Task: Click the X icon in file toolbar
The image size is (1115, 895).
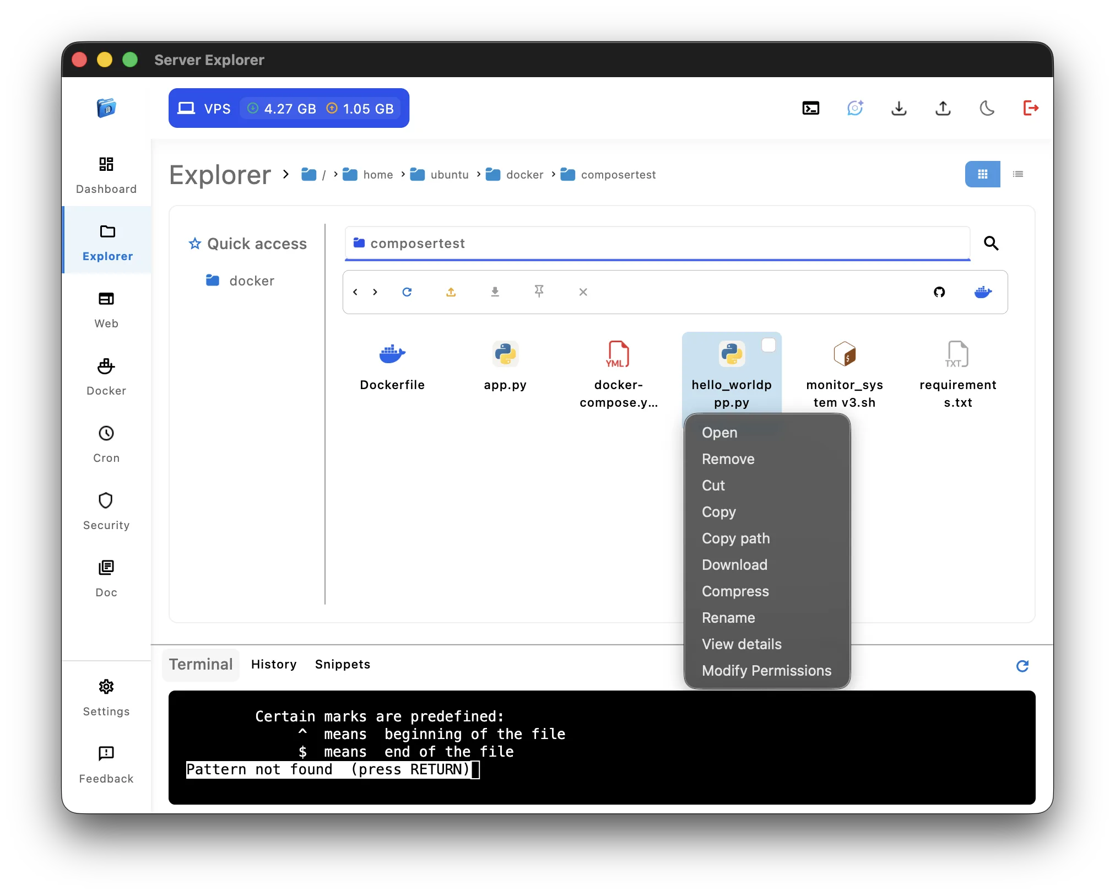Action: click(583, 292)
